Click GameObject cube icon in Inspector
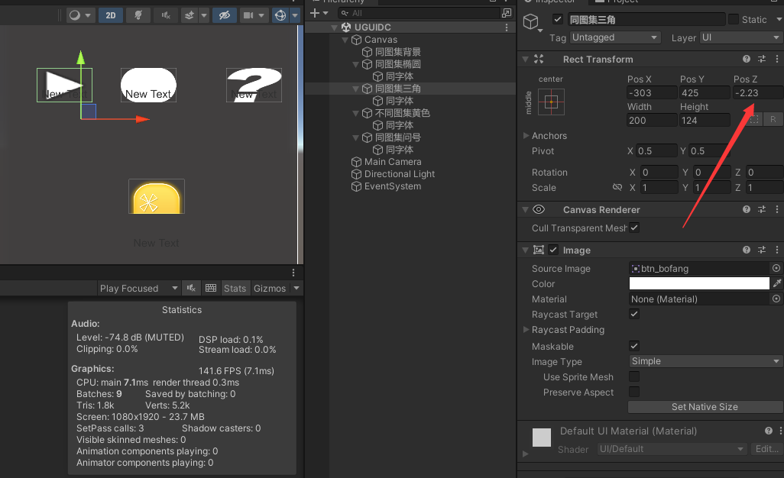The width and height of the screenshot is (784, 478). point(530,21)
